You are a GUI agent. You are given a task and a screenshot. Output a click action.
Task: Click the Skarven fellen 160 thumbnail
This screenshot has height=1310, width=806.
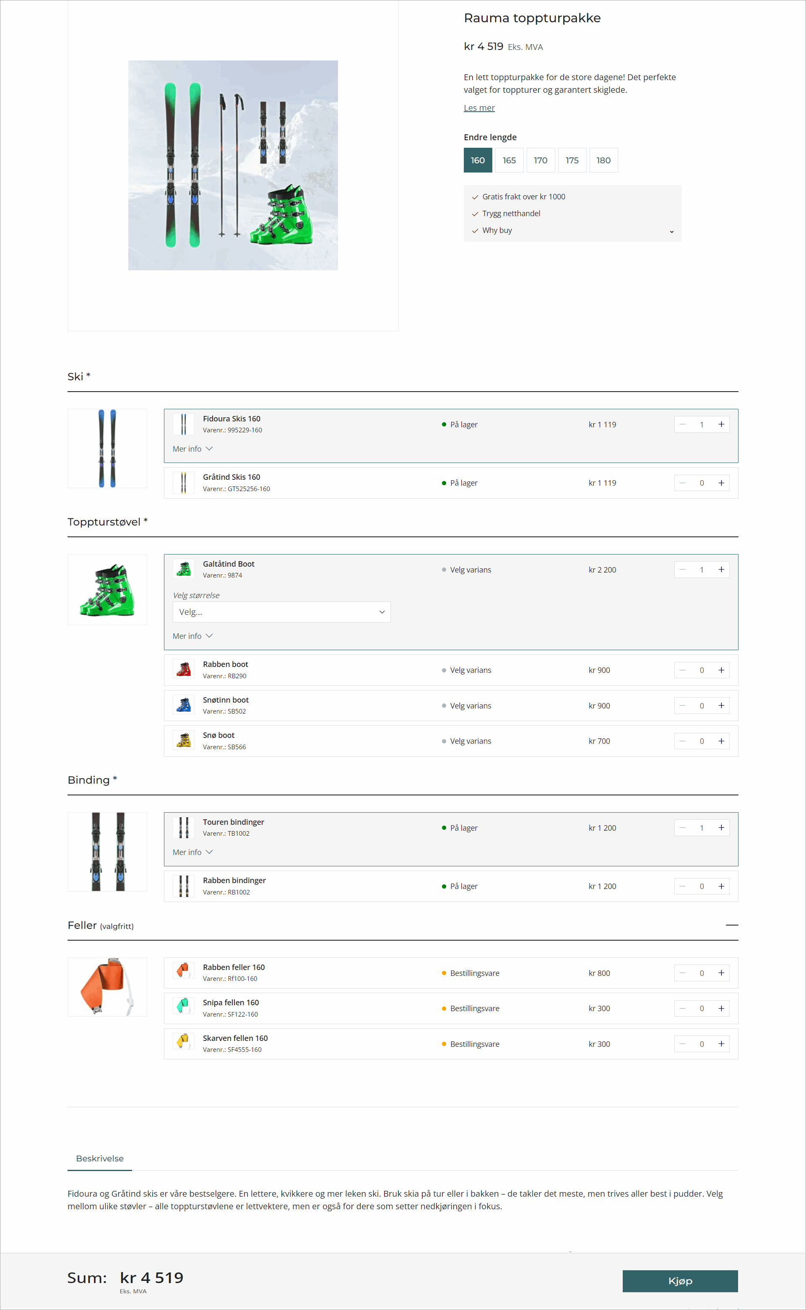[183, 1043]
